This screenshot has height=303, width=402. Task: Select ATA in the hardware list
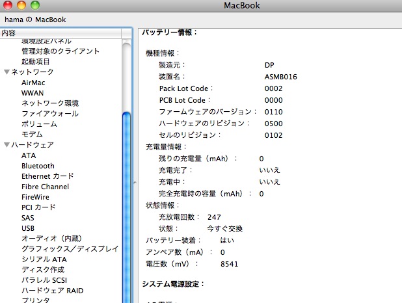point(29,155)
